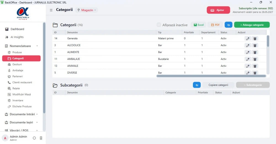Click the trash icon for ALIMENTE
This screenshot has height=144, width=276.
pos(255,52)
